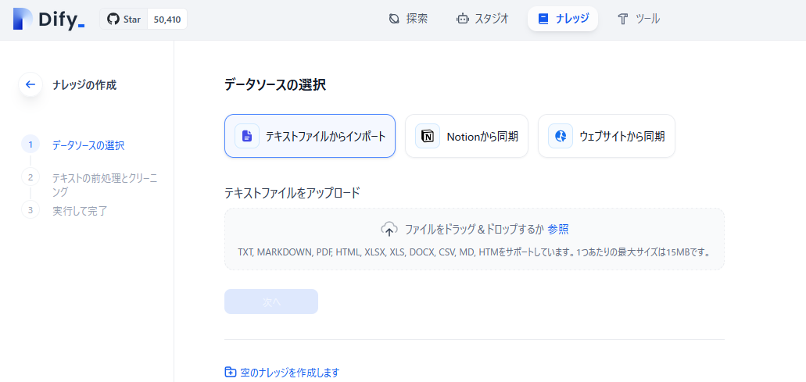Click the データソースの選択 page heading

point(275,84)
